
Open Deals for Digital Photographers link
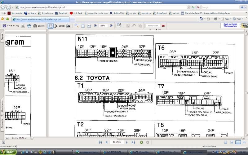click(230, 25)
